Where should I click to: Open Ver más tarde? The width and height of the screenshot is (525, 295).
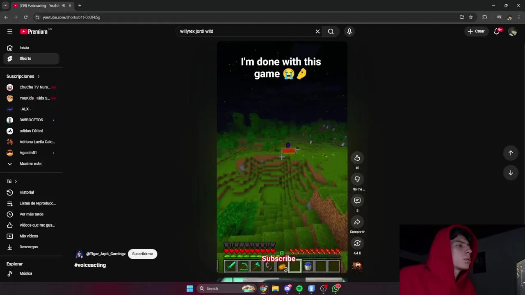(31, 214)
